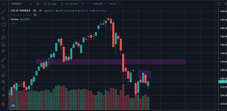Image resolution: width=227 pixels, height=111 pixels.
Task: Select the long purple resistance zone rectangle
Action: tap(111, 62)
